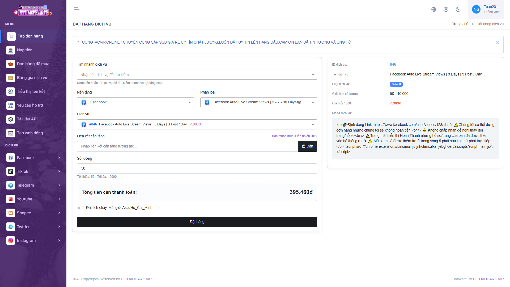Click the red 7.909đ price per 1000
The height and width of the screenshot is (287, 510).
pos(396,103)
